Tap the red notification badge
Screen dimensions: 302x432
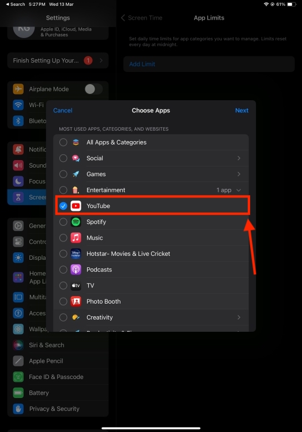[88, 60]
